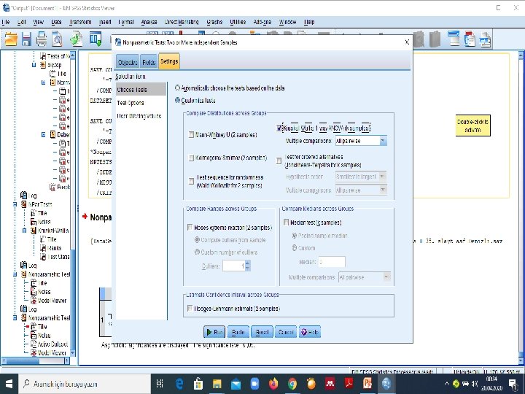The image size is (525, 394).
Task: Click the red-topped document toolbar icon
Action: pos(470,39)
